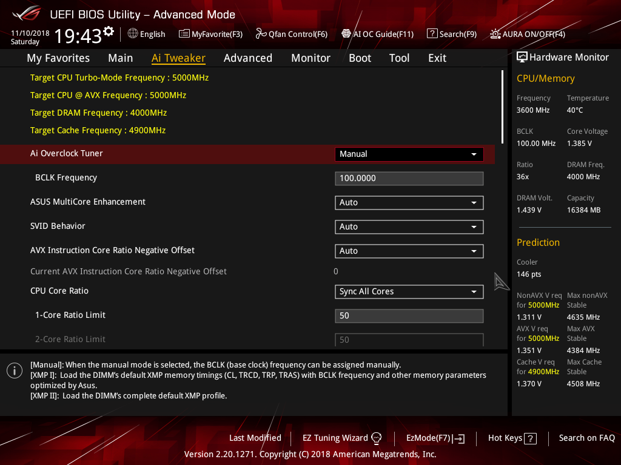
Task: Click Search on FAQ at the bottom
Action: click(586, 438)
